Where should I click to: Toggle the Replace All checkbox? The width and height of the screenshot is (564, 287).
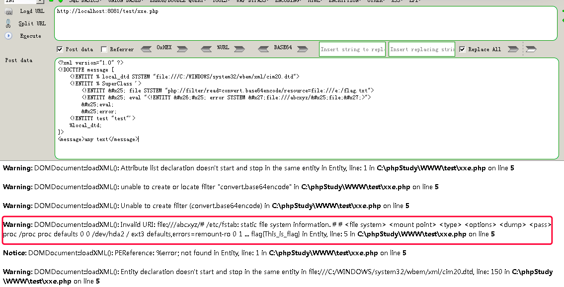coord(462,49)
